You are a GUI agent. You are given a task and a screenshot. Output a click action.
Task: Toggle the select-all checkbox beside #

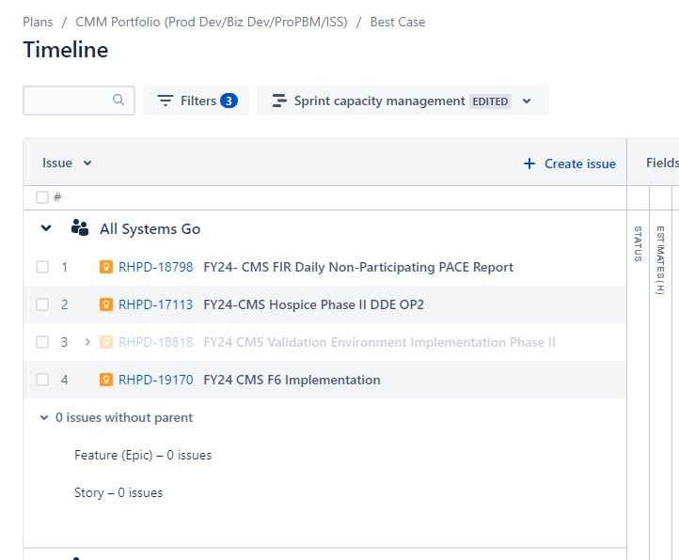[x=42, y=197]
